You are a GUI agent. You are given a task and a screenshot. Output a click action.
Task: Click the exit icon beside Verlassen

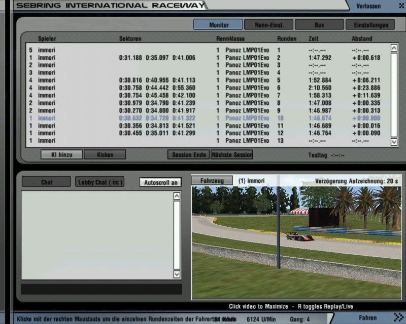tap(398, 6)
